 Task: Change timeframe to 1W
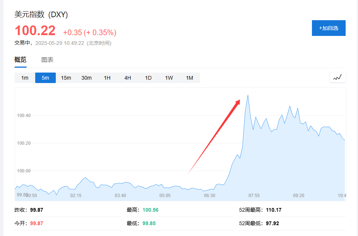[169, 78]
